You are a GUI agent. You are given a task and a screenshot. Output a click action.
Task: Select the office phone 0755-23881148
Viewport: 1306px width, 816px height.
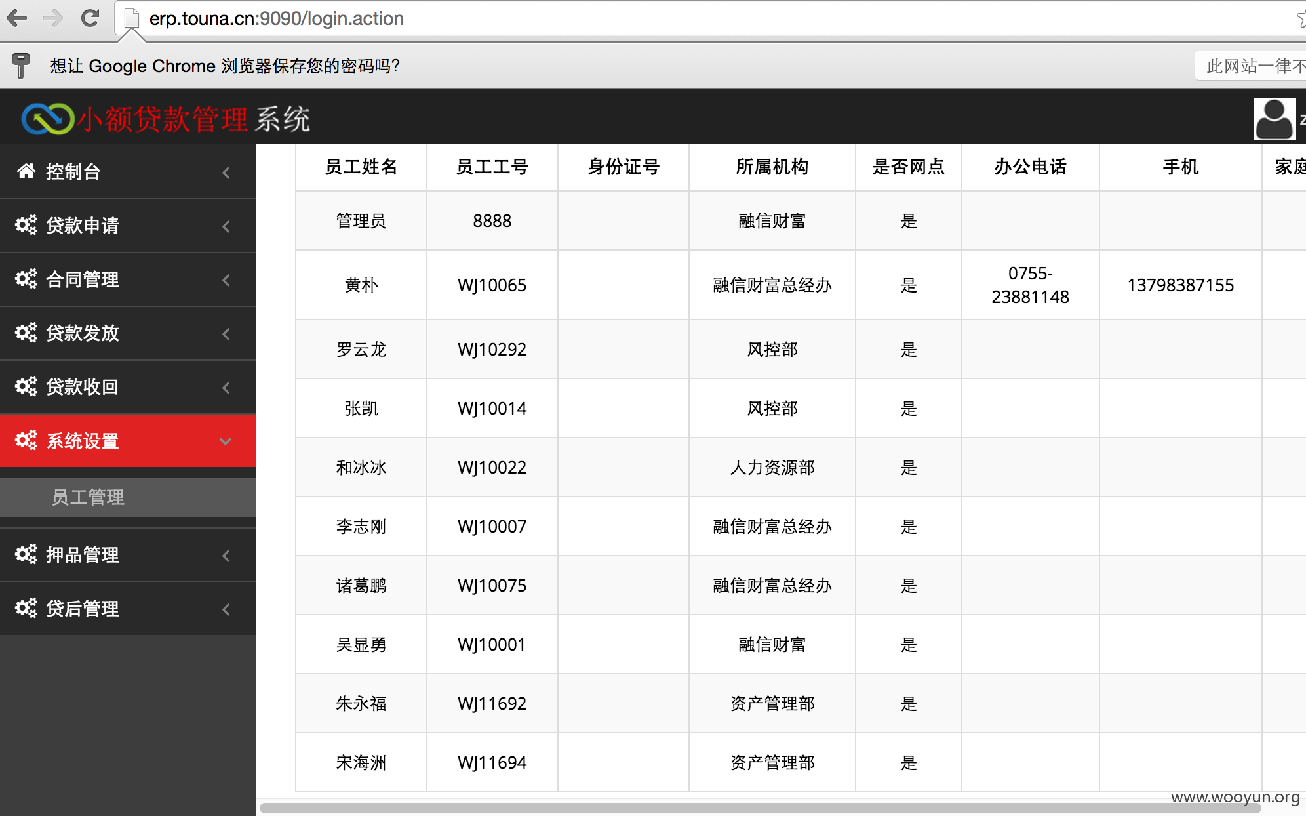[x=1031, y=285]
